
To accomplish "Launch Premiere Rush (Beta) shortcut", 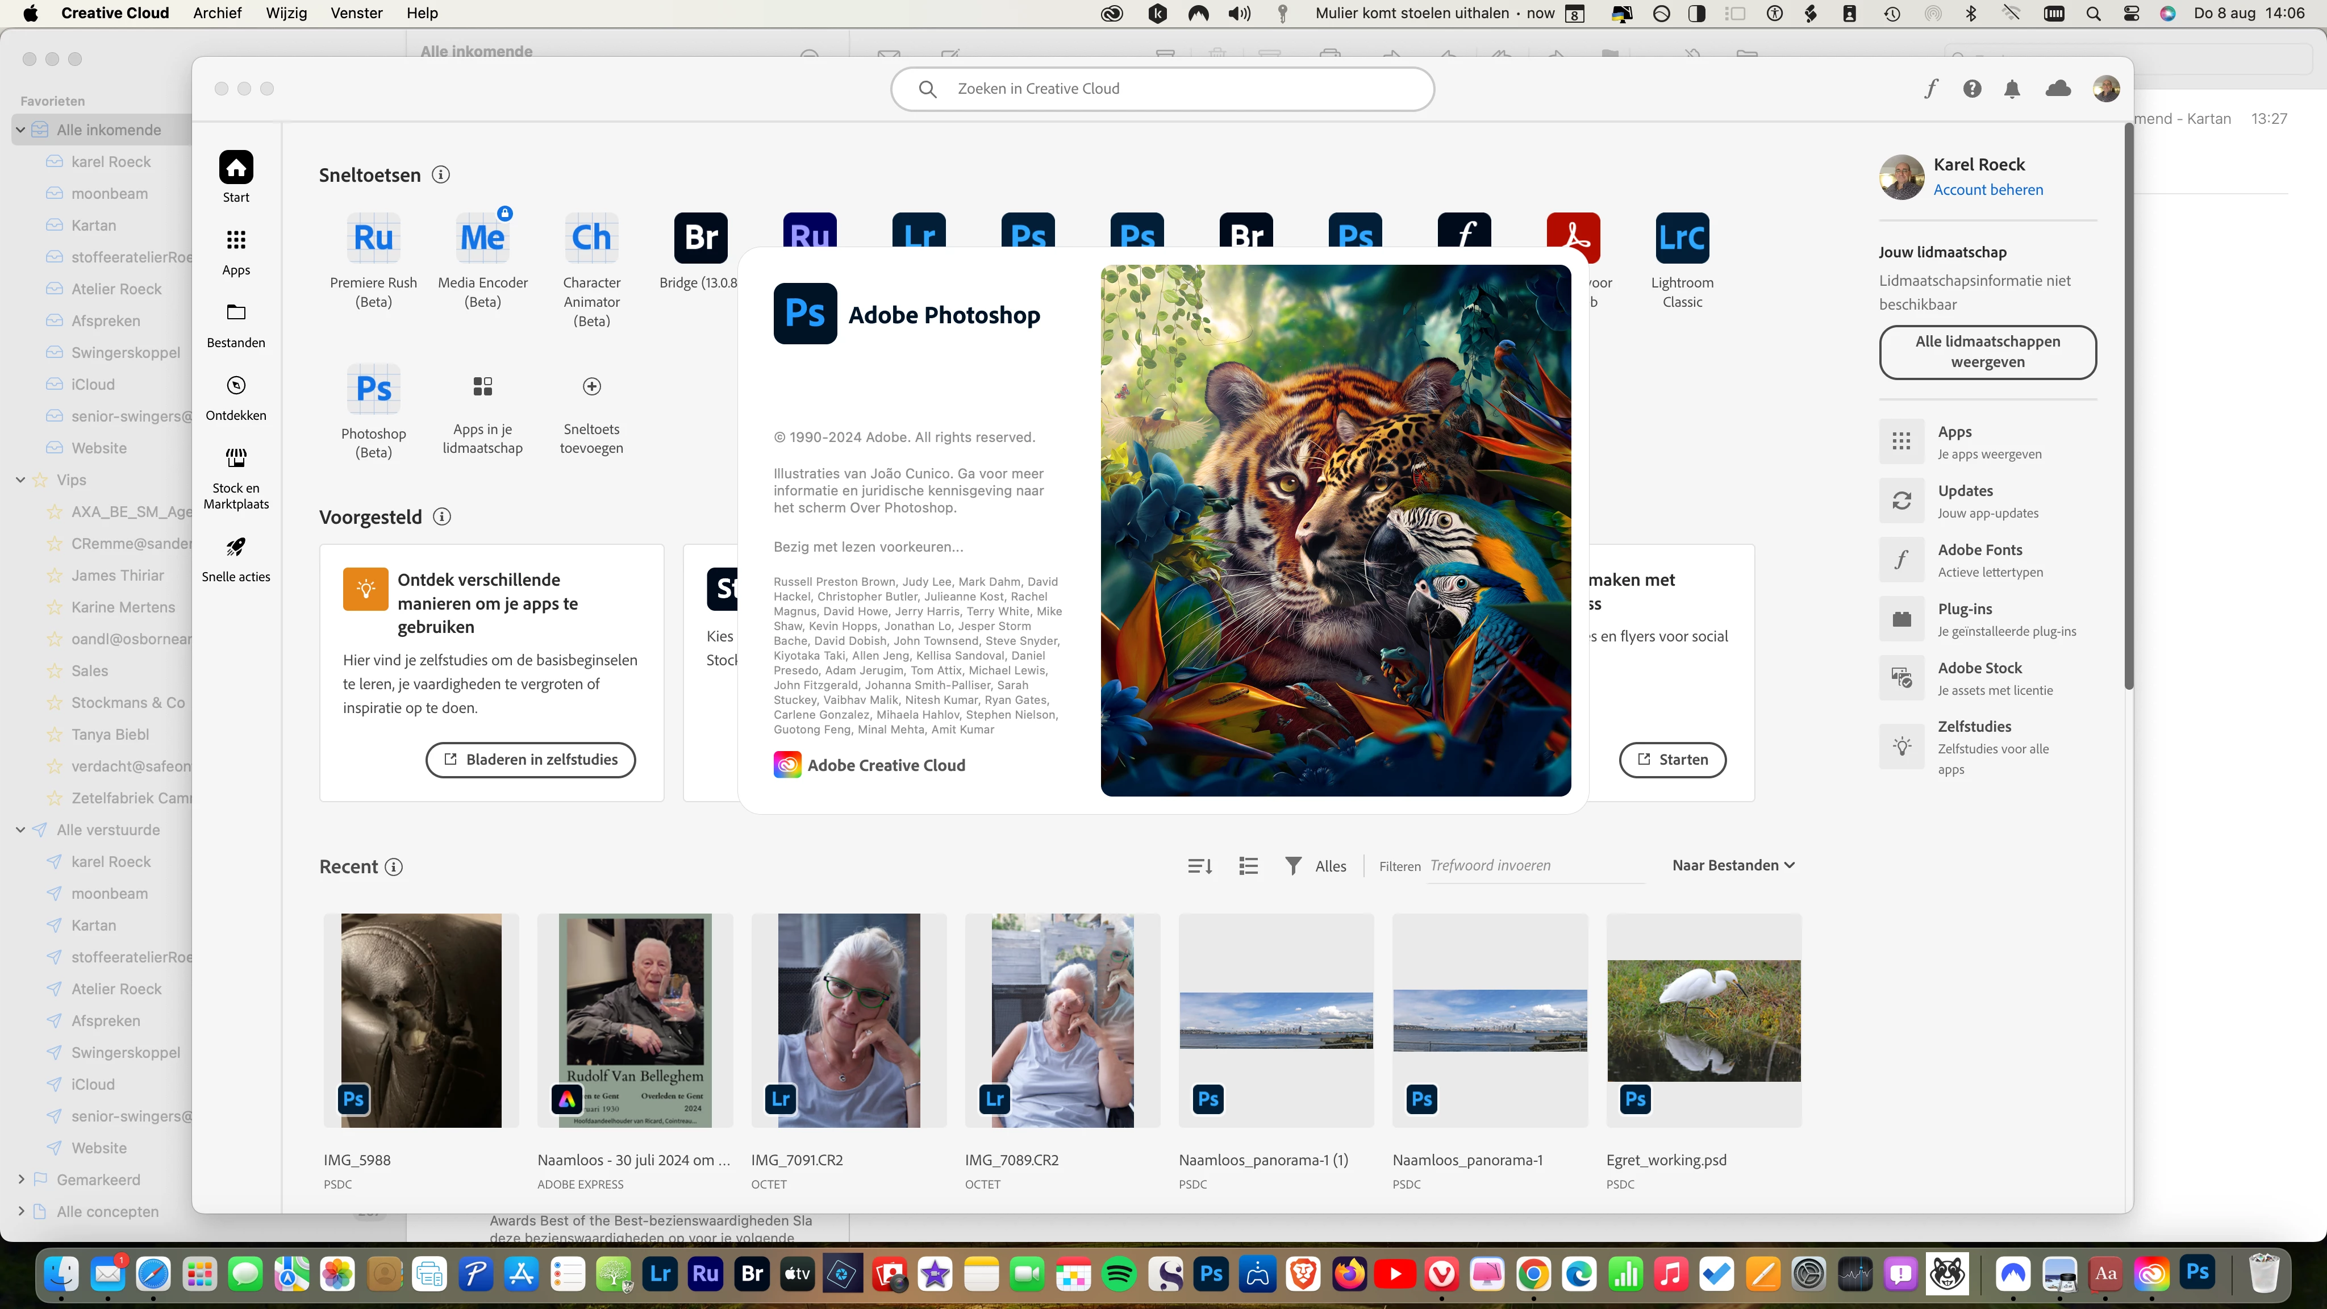I will 373,239.
